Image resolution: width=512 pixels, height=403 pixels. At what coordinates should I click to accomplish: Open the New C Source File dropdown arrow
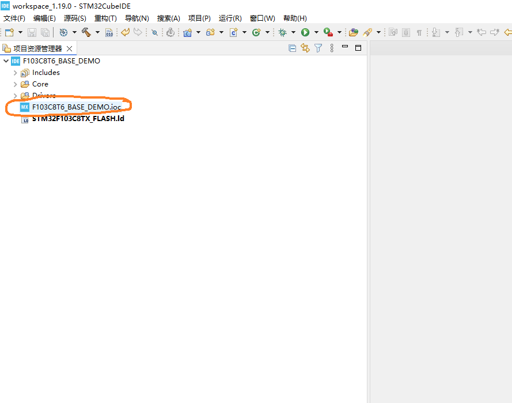point(244,32)
